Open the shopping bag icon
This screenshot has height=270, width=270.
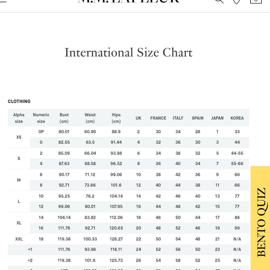point(255,1)
